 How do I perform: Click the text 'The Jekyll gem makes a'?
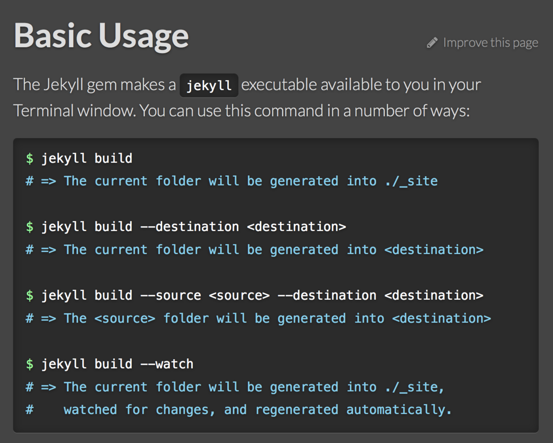[94, 85]
